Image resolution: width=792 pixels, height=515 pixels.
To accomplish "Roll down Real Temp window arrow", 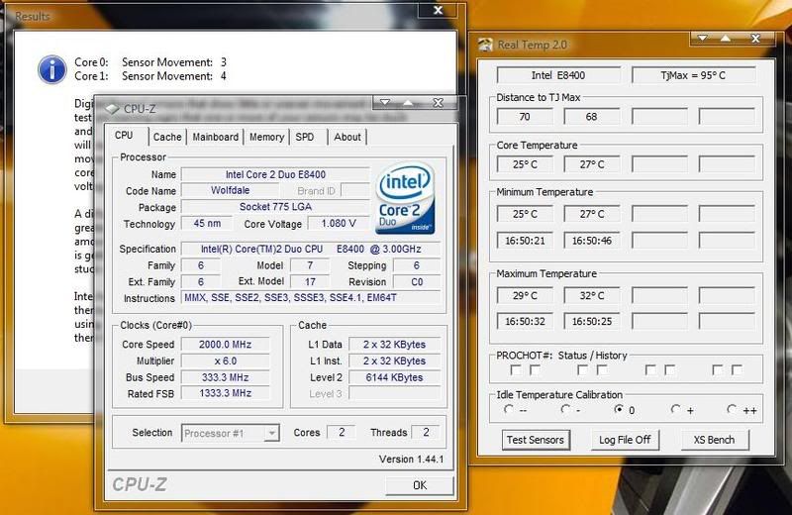I will (703, 38).
